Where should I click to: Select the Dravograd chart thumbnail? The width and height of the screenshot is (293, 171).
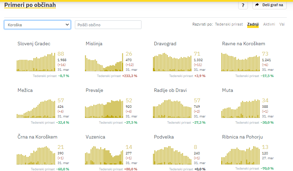172,62
